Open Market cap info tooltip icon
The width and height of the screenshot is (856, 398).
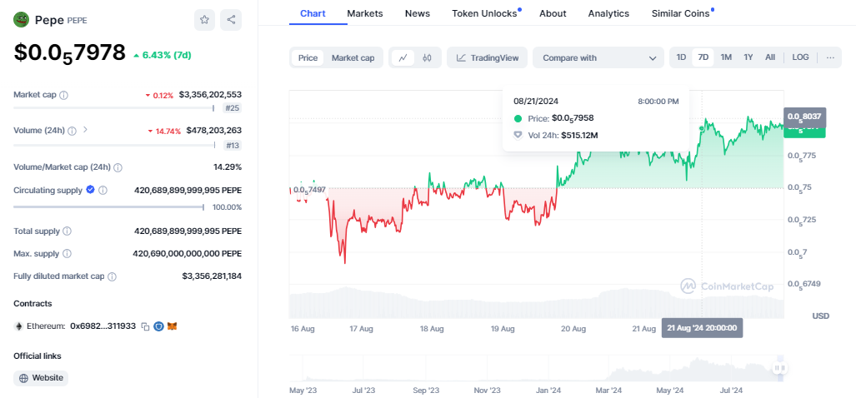pos(63,95)
